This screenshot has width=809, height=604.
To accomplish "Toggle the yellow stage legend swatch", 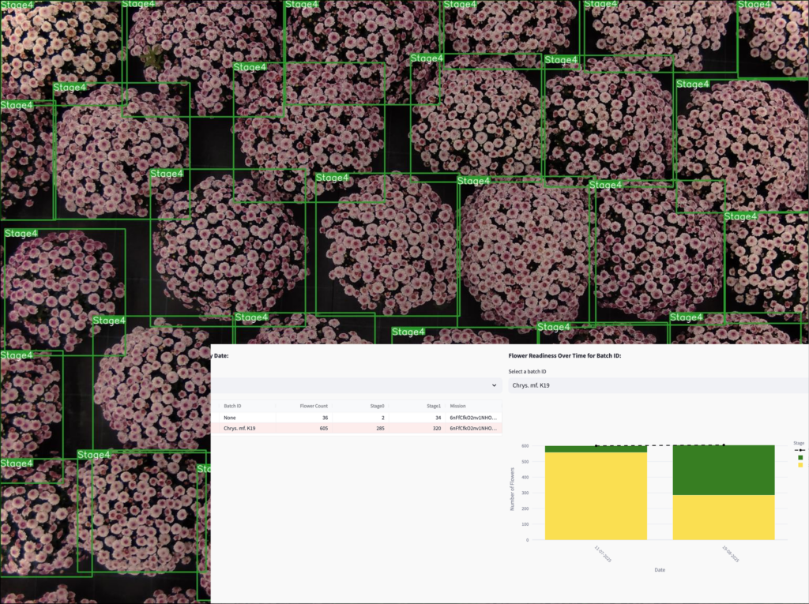I will (x=800, y=465).
